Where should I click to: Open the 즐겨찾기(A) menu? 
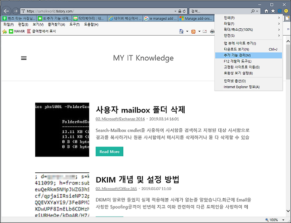click(x=57, y=25)
